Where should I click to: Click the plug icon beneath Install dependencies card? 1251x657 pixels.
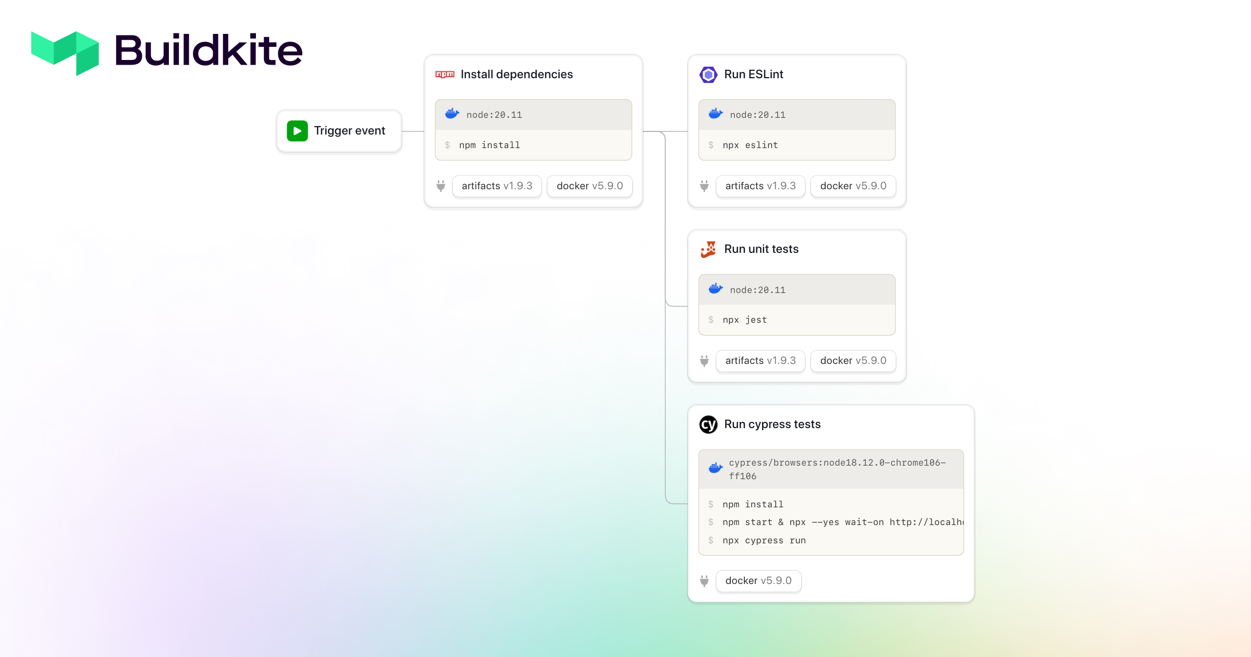point(441,186)
